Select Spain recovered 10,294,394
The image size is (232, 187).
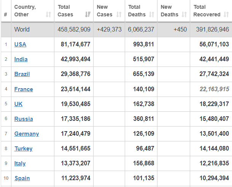[214, 178]
